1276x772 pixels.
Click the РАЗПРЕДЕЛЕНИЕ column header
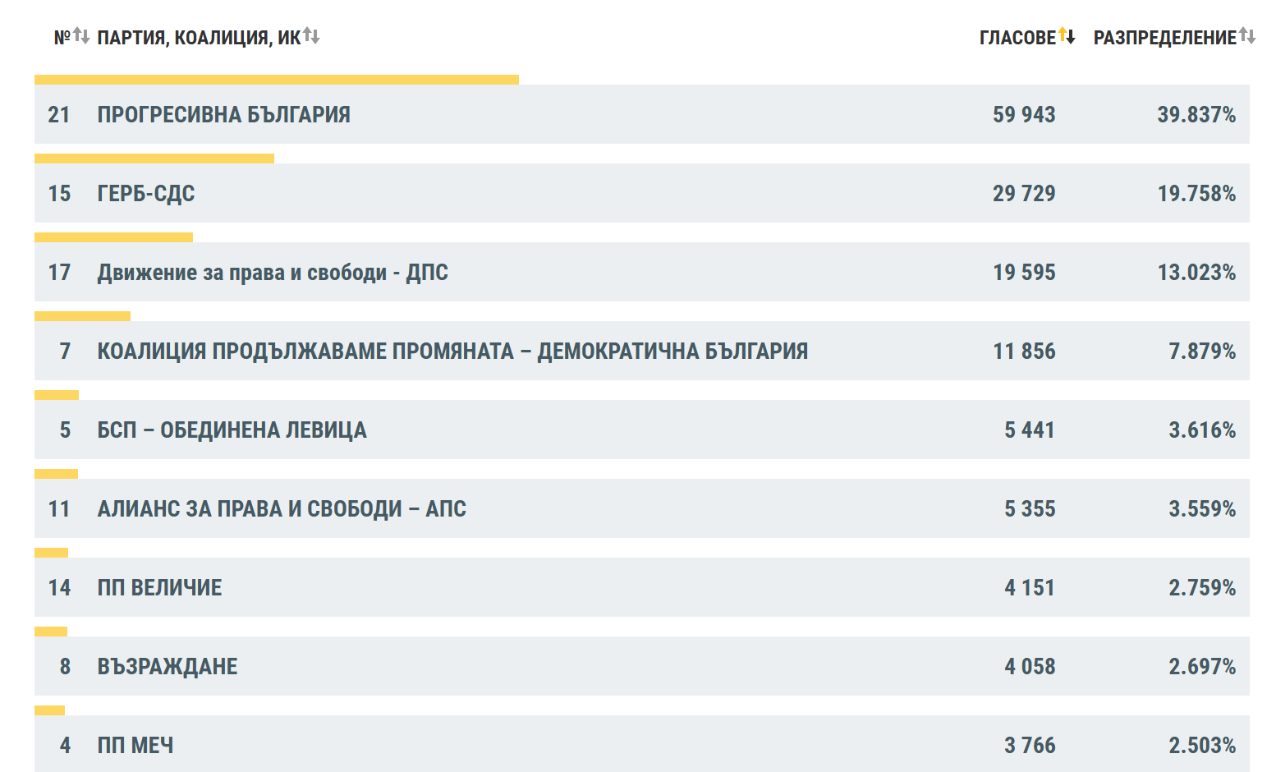[x=1164, y=38]
